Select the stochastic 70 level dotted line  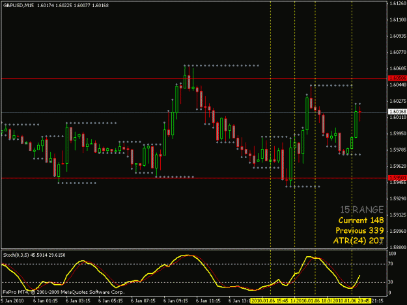click(x=194, y=264)
